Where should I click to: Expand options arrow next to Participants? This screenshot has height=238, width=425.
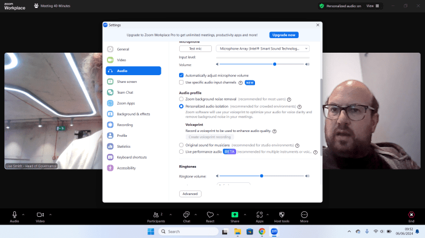171,214
